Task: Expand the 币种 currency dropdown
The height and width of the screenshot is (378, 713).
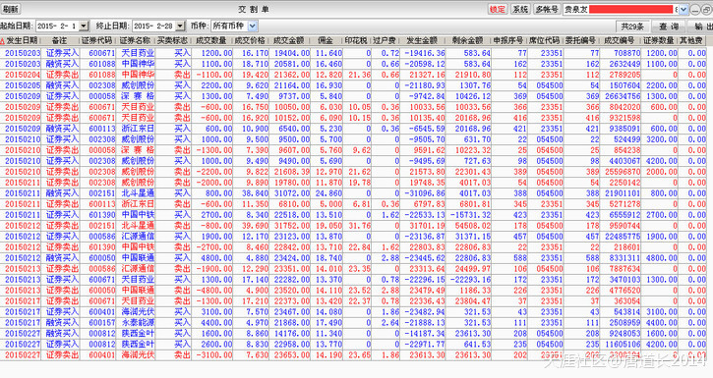Action: coord(253,26)
